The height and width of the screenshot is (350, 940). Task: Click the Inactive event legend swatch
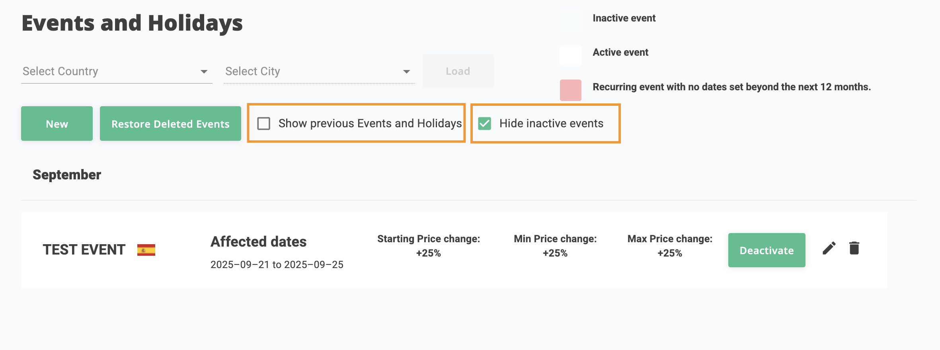570,21
